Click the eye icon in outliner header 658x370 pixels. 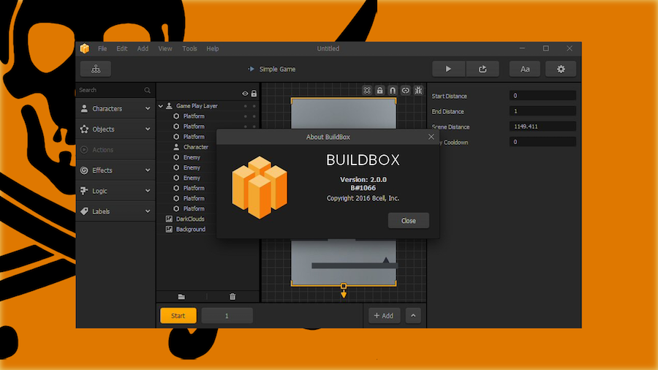[x=245, y=94]
